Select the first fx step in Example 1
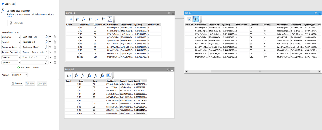Image resolution: width=322 pixels, height=130 pixels. point(77,19)
